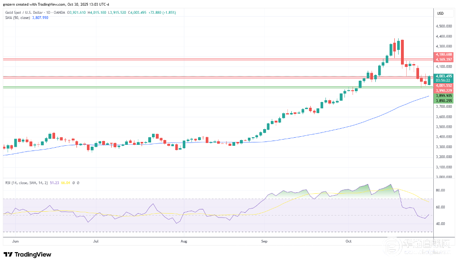Image resolution: width=458 pixels, height=264 pixels.
Task: Click the Oct label on time axis
Action: coord(348,241)
